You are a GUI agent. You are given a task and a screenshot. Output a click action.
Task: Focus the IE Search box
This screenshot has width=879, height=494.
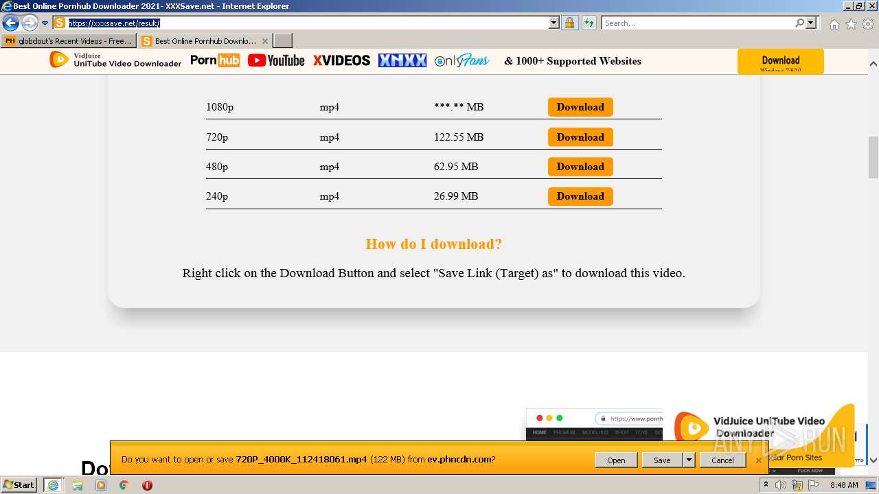tap(697, 23)
